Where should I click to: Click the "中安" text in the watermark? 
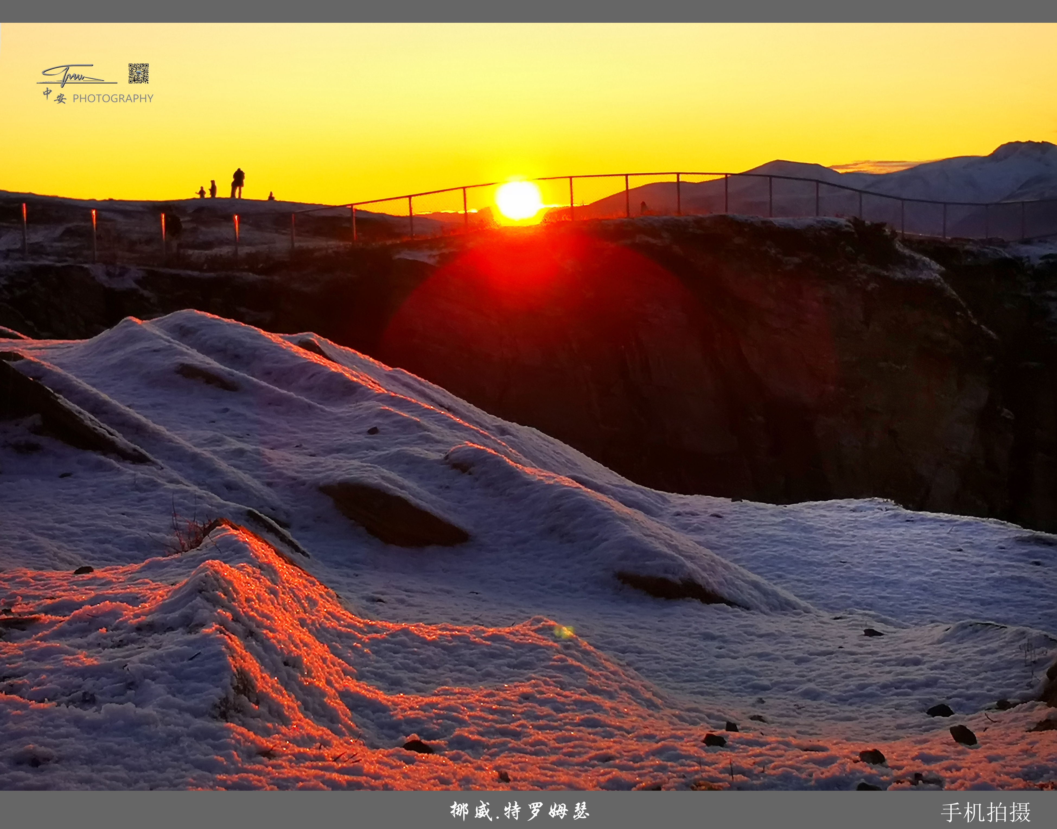(x=54, y=96)
